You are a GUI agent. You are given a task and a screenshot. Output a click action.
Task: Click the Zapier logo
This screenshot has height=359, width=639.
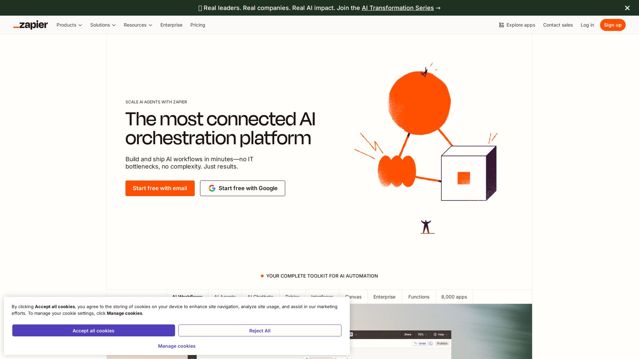click(30, 25)
